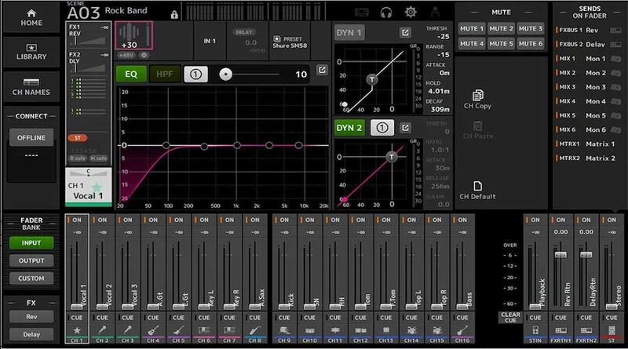Select the CH 2 microphone icon

(x=102, y=331)
